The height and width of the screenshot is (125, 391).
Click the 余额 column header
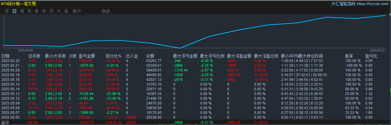[150, 56]
